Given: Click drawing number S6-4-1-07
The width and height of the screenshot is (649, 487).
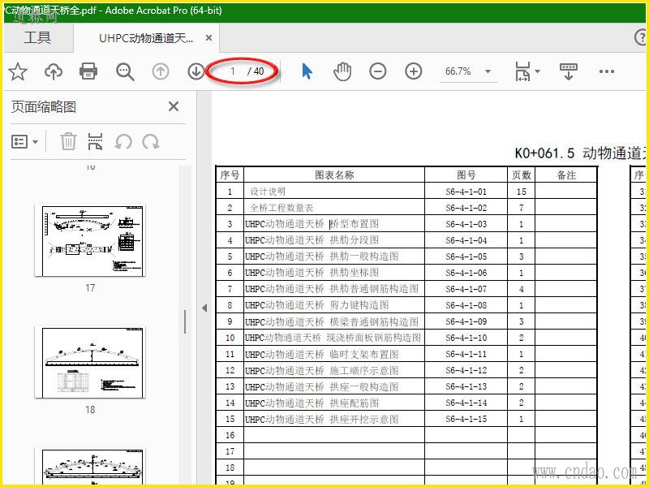Looking at the screenshot, I should pyautogui.click(x=466, y=289).
